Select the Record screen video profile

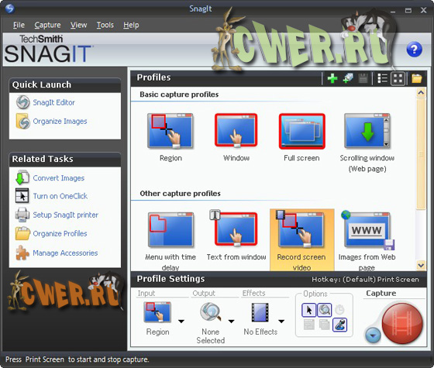[301, 240]
